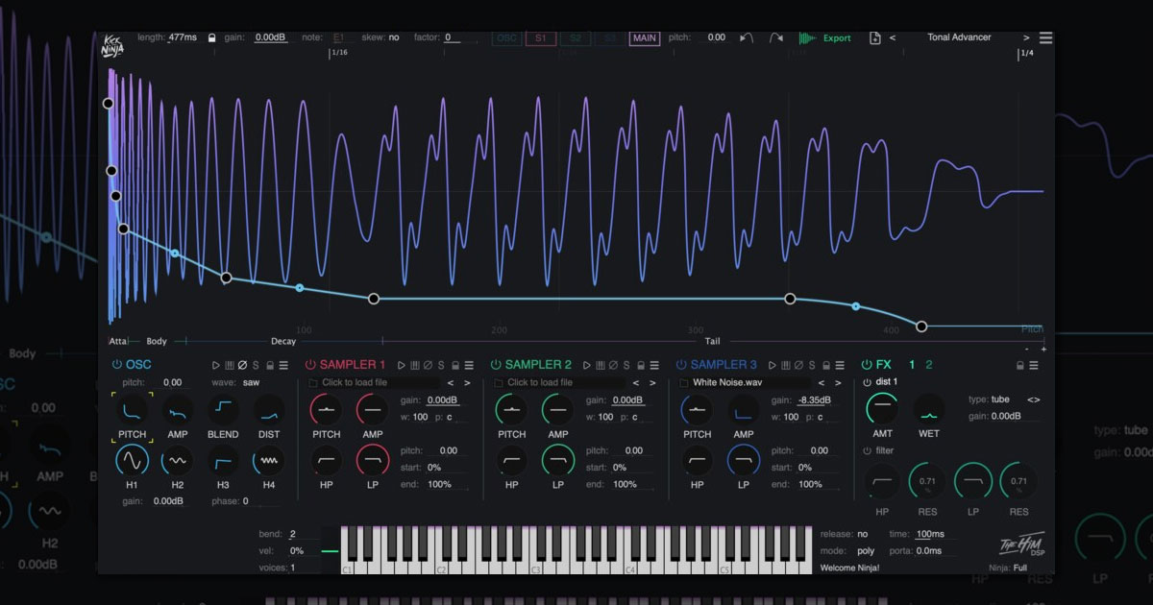Open Sampler 3 folder to load file
The height and width of the screenshot is (605, 1153).
click(x=684, y=382)
